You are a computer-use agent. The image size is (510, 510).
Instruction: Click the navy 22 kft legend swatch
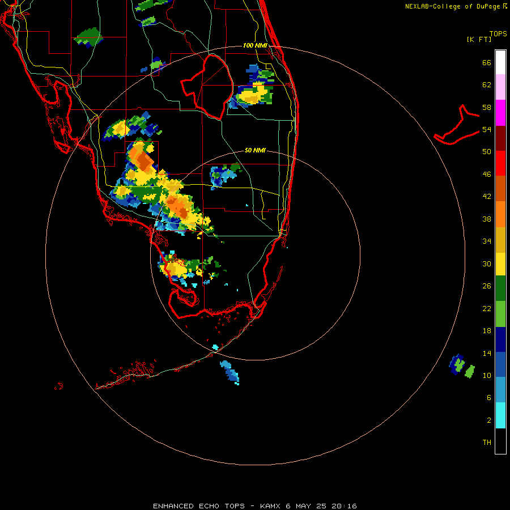500,339
